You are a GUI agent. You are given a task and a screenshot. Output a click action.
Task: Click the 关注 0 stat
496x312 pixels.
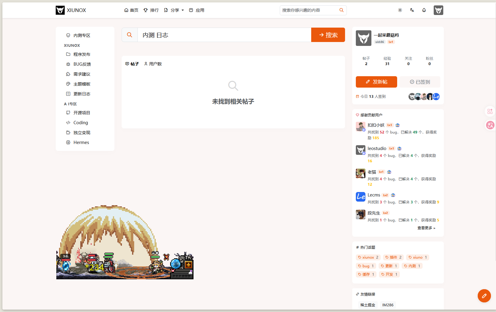coord(408,61)
